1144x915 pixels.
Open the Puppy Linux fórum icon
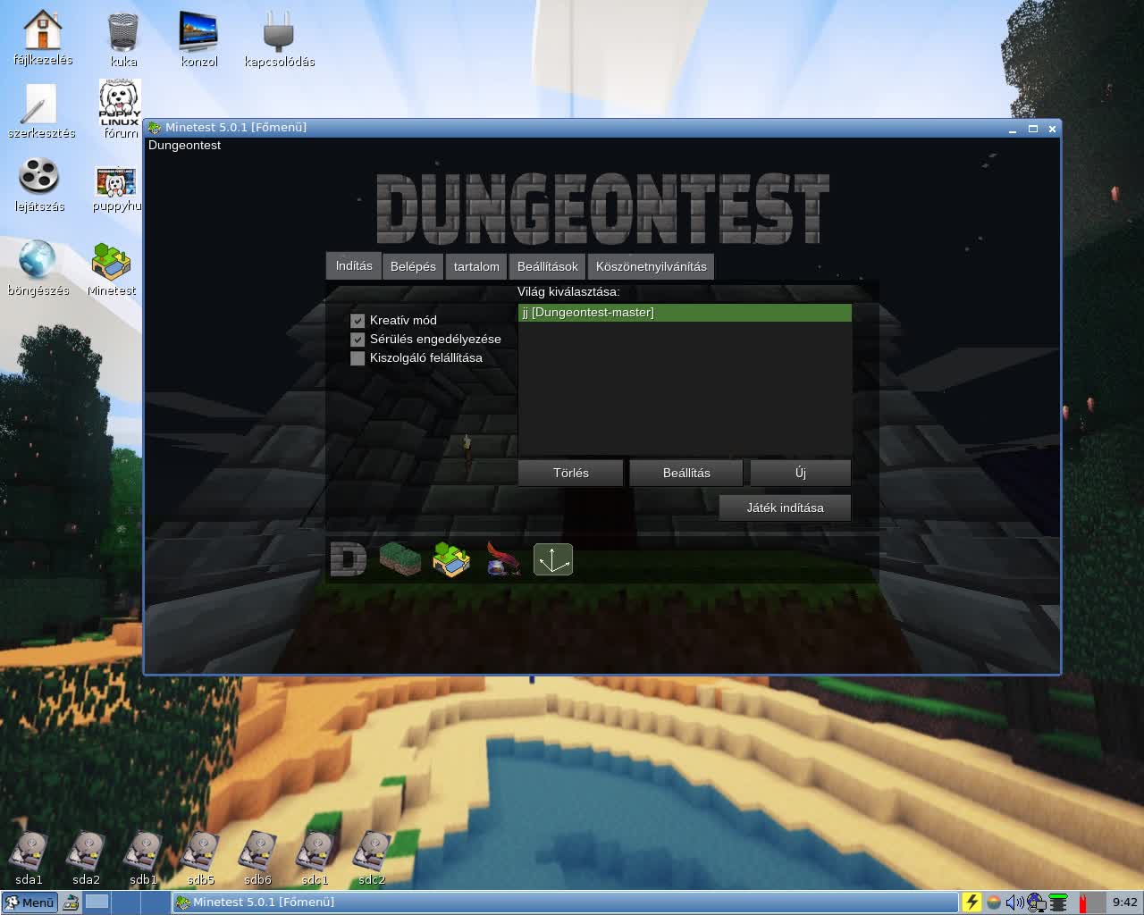tap(120, 109)
